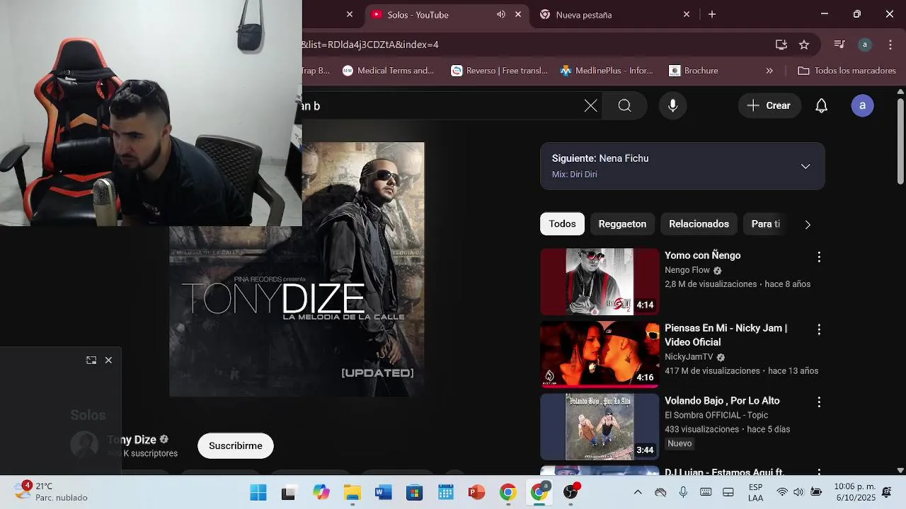
Task: Open File Explorer from the taskbar
Action: click(x=352, y=493)
